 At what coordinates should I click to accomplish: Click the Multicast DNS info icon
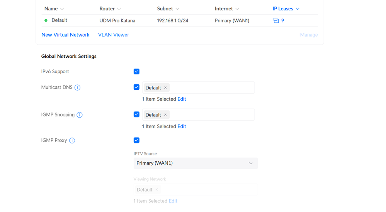click(x=77, y=87)
